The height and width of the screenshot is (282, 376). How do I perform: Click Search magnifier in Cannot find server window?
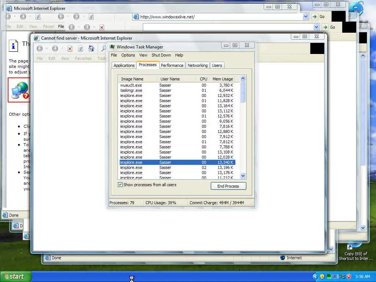point(104,48)
